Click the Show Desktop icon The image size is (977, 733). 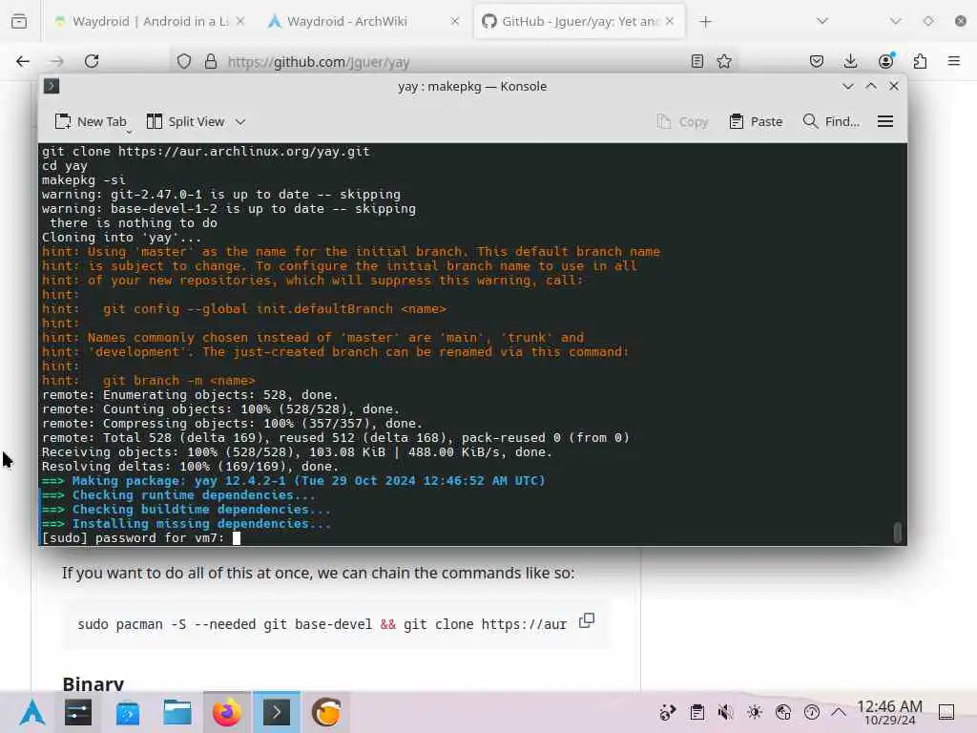[x=946, y=712]
